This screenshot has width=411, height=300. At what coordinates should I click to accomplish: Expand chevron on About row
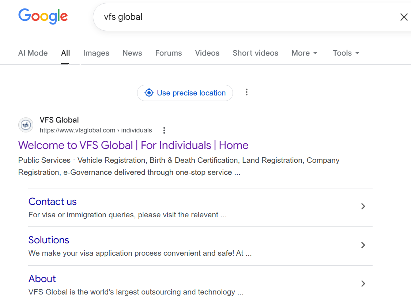[x=363, y=284]
